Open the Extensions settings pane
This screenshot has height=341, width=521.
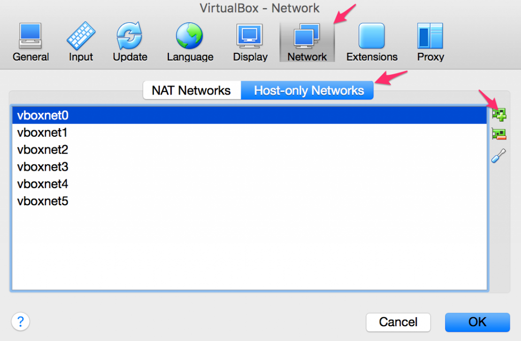point(371,41)
